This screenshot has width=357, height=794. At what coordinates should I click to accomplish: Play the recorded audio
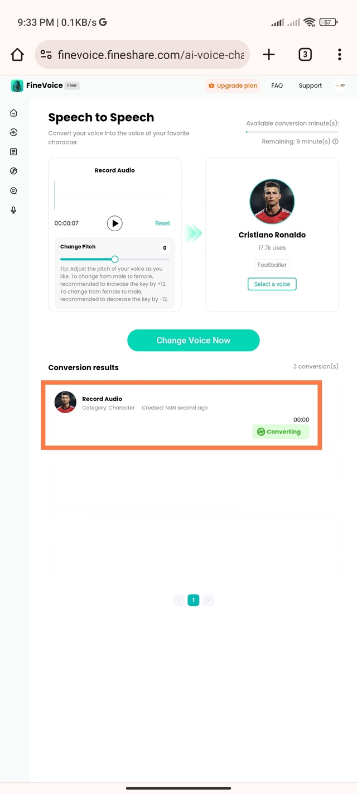point(114,223)
